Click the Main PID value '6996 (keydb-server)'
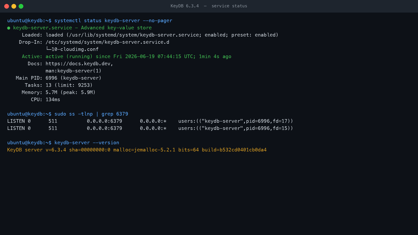 pyautogui.click(x=73, y=78)
